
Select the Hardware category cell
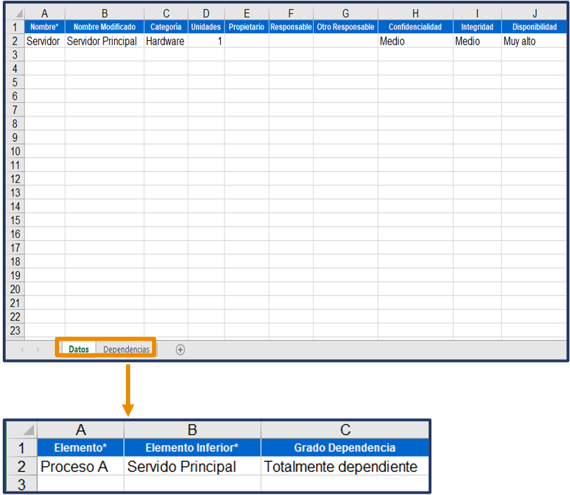[x=165, y=41]
